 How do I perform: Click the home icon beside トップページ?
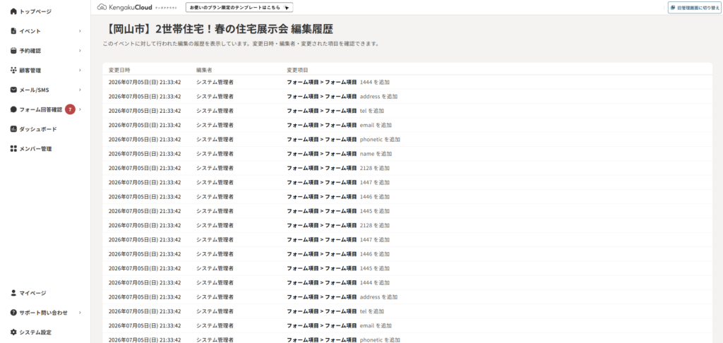click(x=13, y=11)
